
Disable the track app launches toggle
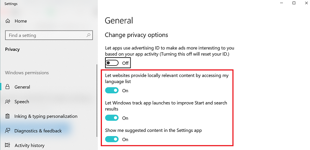pos(112,118)
